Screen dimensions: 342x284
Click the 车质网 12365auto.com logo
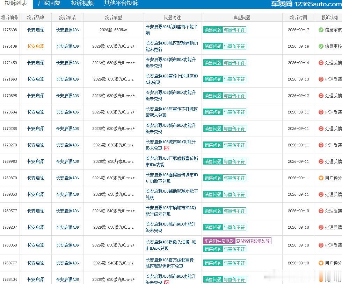pyautogui.click(x=306, y=4)
